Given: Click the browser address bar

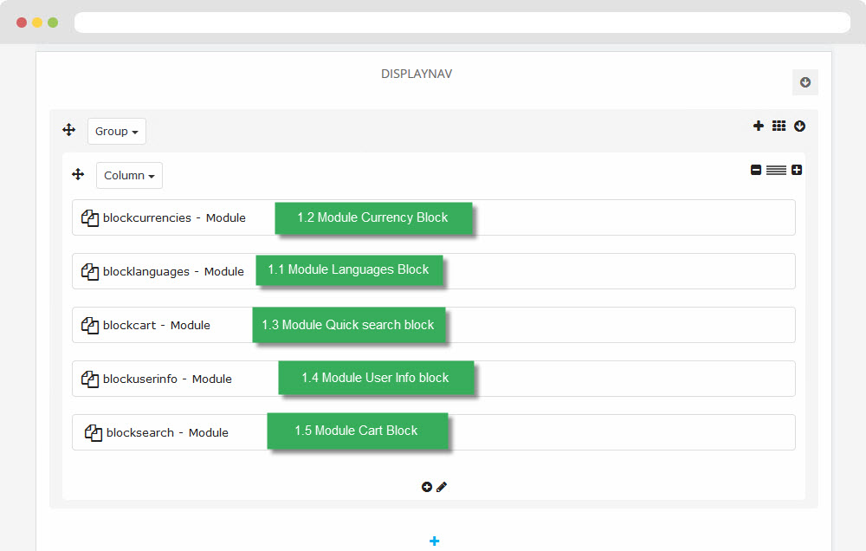Looking at the screenshot, I should point(462,23).
